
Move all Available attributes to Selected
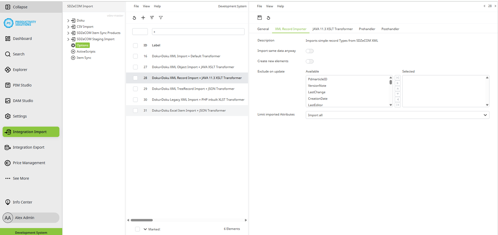tap(398, 78)
